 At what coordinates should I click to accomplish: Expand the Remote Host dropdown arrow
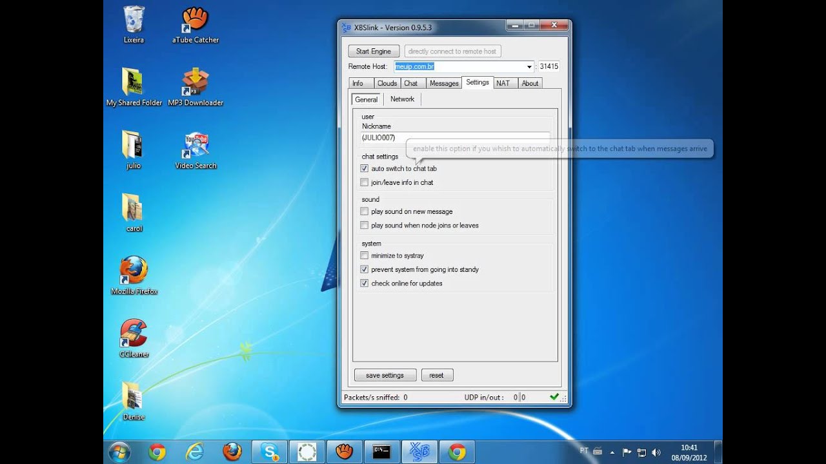pyautogui.click(x=529, y=66)
